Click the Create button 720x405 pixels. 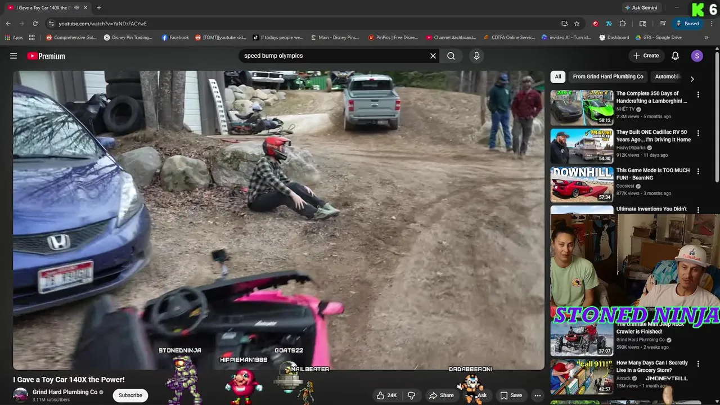tap(646, 56)
